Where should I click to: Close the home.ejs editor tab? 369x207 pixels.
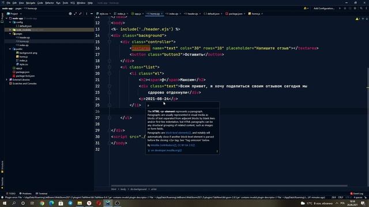(x=161, y=14)
